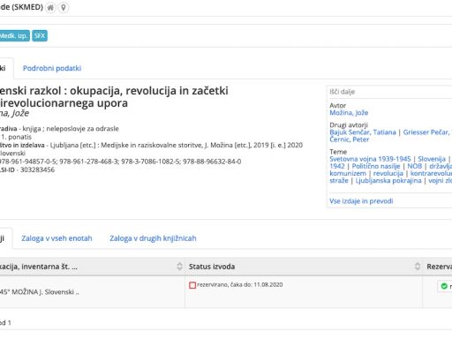The height and width of the screenshot is (339, 452).
Task: Click the Medk. izp. button
Action: point(14,36)
